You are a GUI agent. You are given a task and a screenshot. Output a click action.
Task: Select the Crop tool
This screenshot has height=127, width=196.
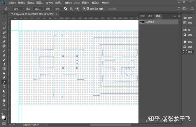pyautogui.click(x=4, y=37)
